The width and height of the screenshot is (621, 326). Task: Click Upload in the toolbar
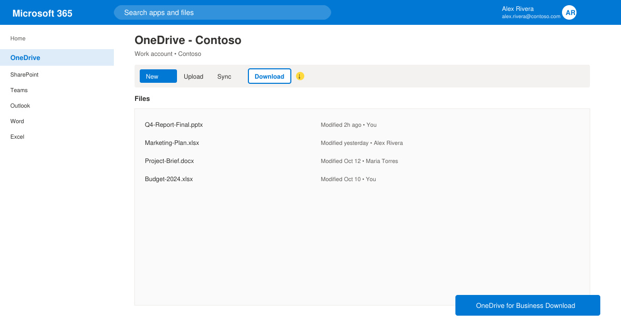pos(194,77)
